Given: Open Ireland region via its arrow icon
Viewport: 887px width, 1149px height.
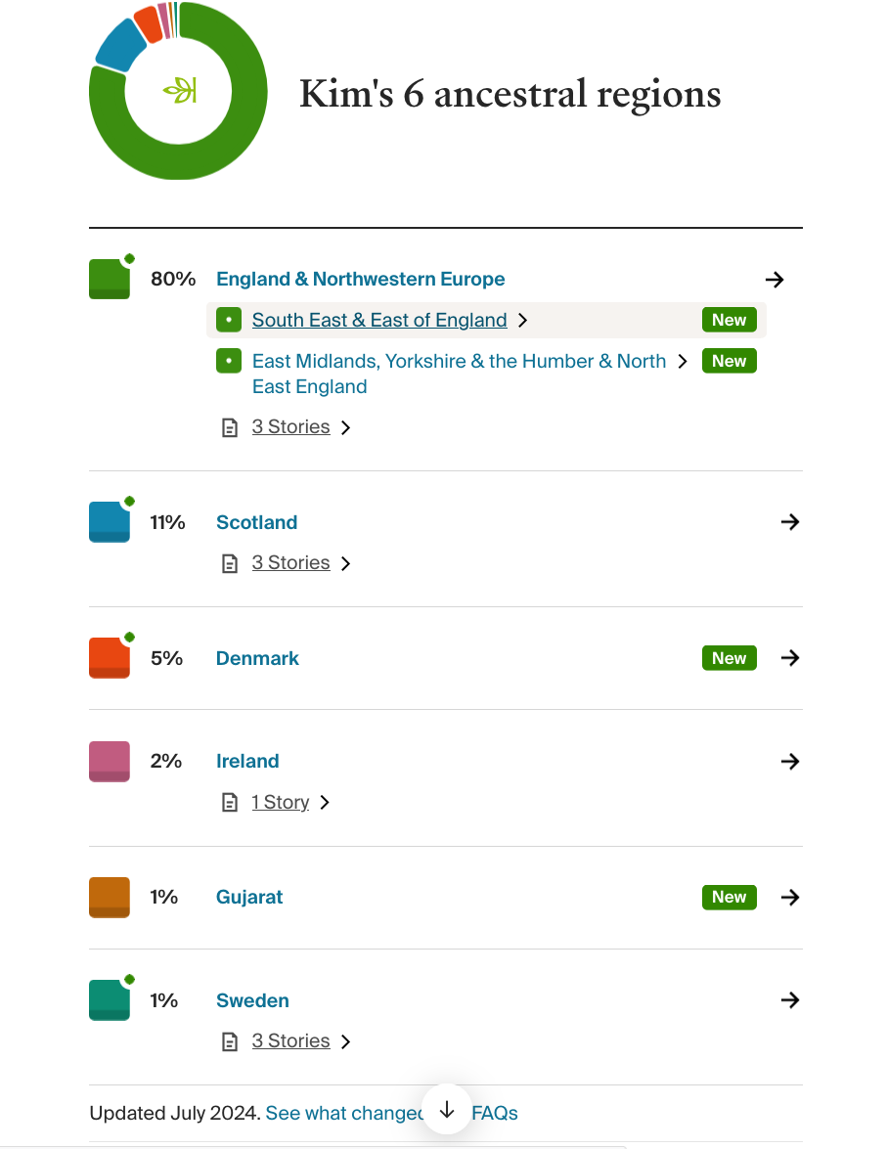Looking at the screenshot, I should (790, 761).
